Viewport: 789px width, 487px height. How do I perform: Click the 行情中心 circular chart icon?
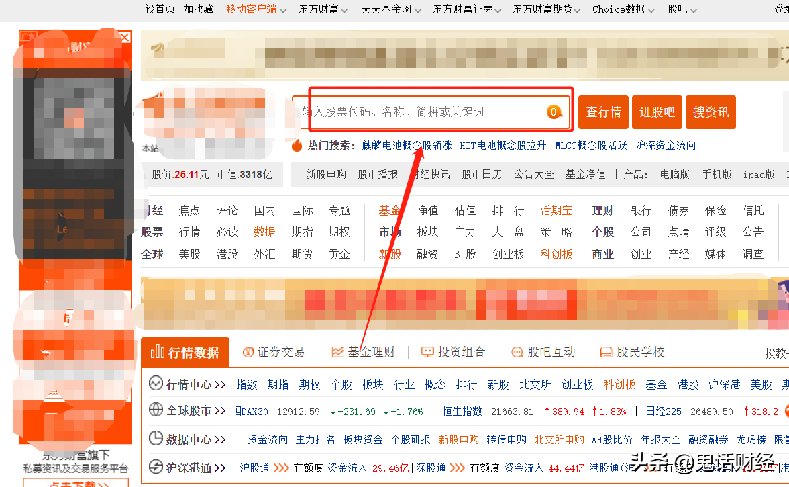156,384
